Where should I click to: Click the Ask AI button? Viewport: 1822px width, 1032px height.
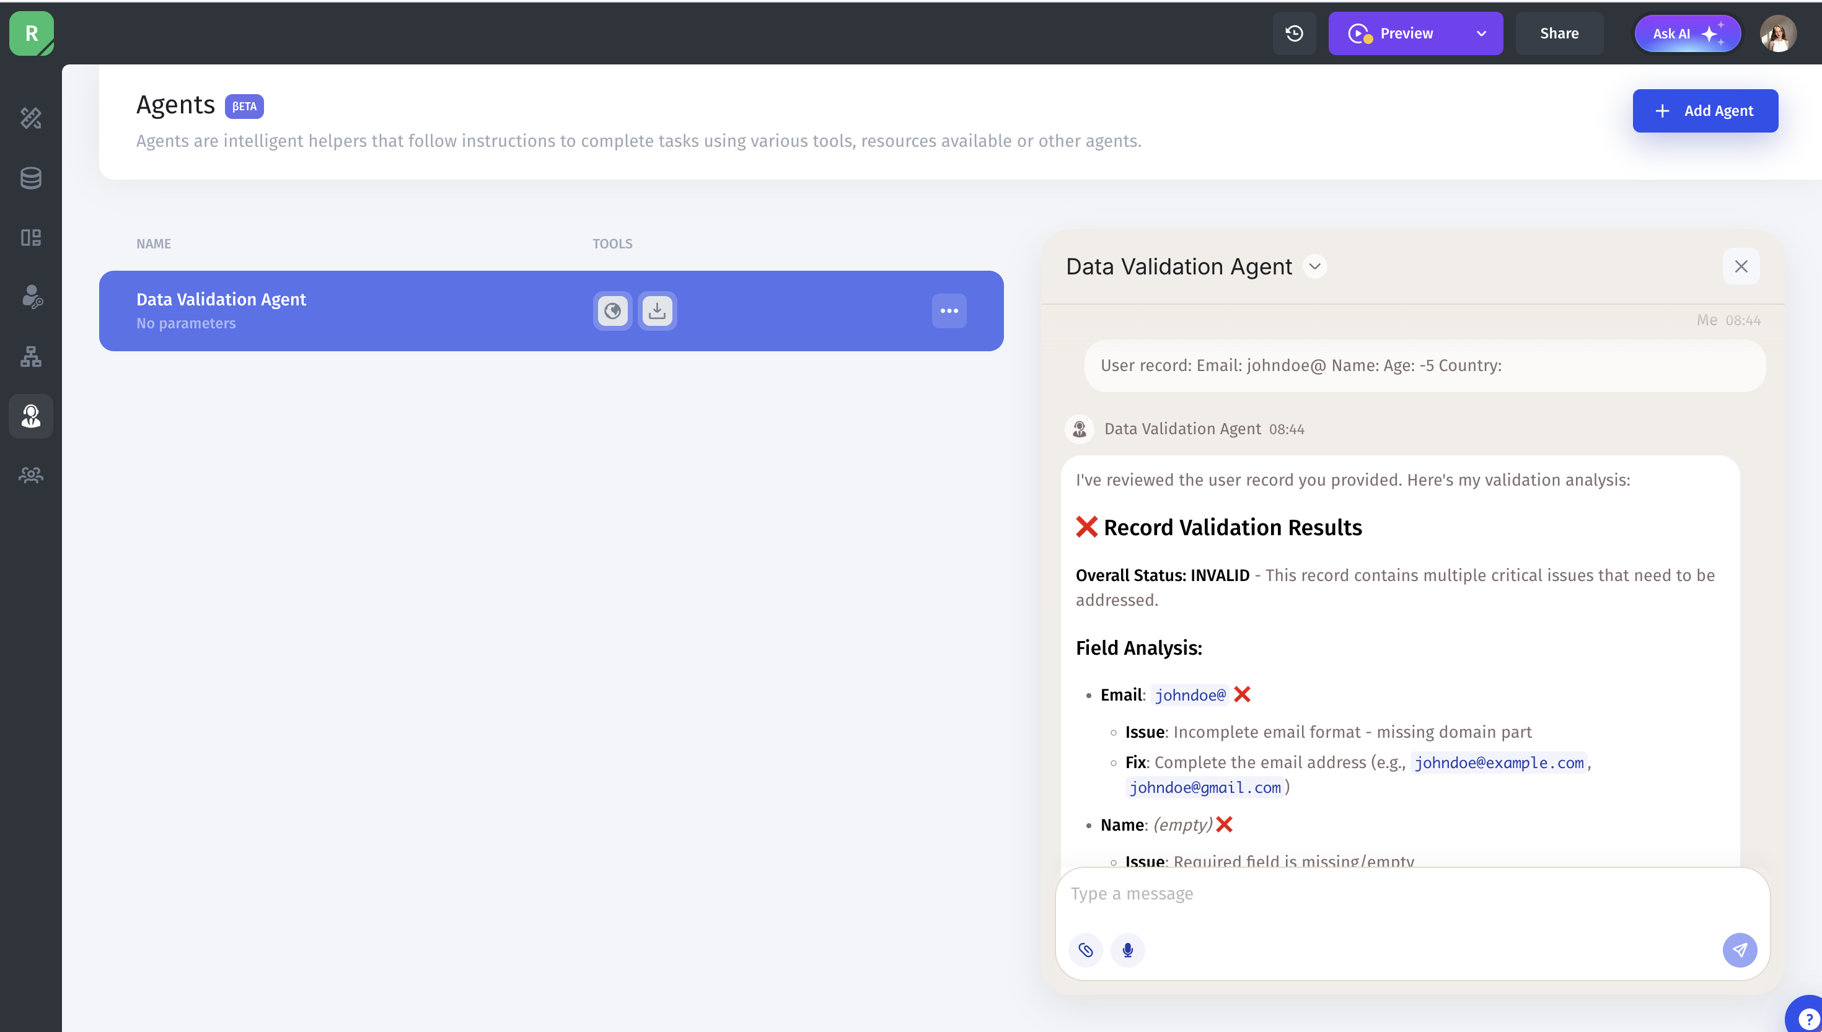[1687, 33]
